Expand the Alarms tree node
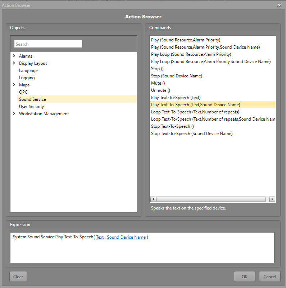 click(x=14, y=56)
